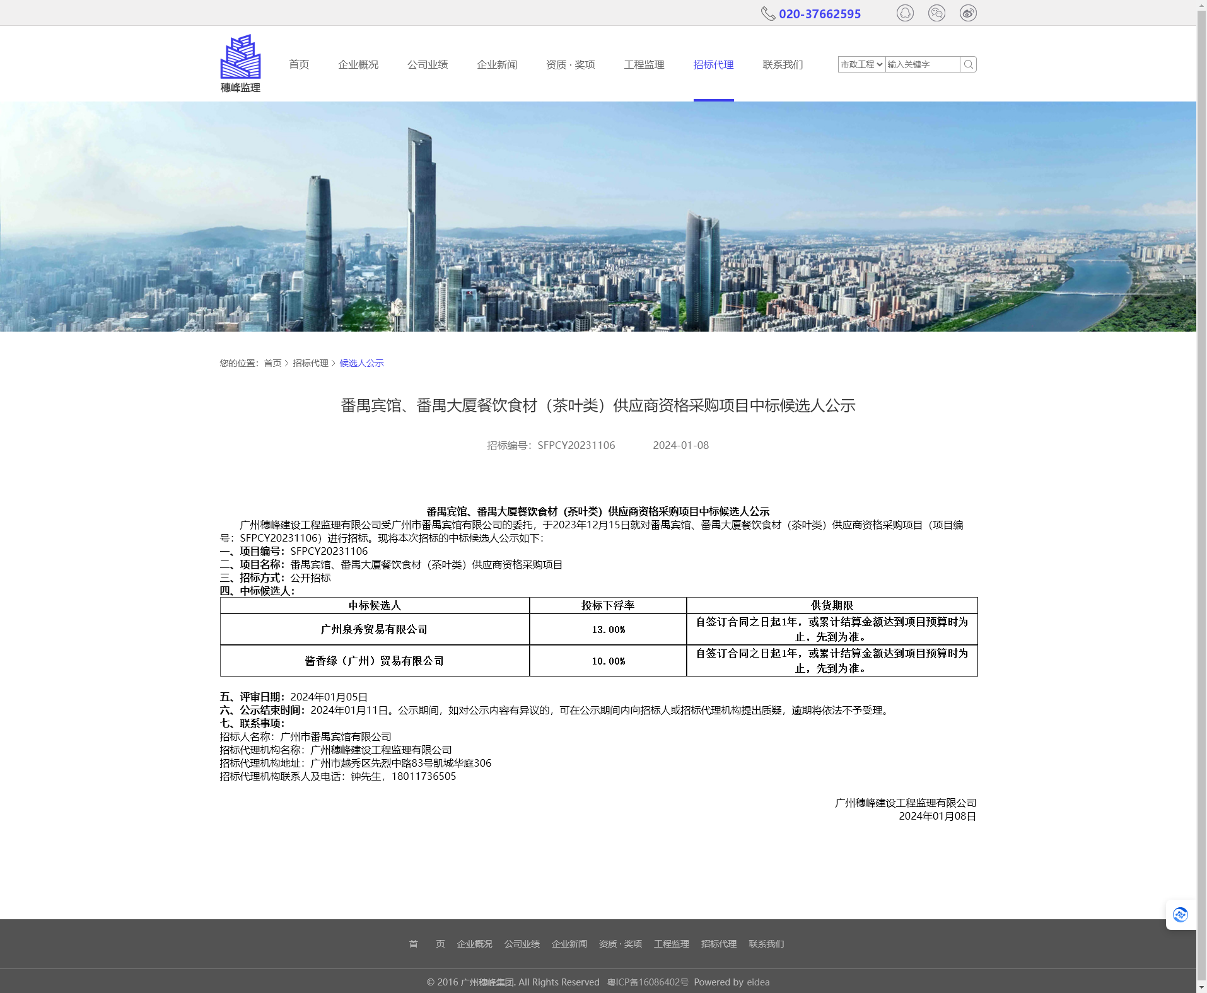Open the WeChat icon in top bar
Viewport: 1207px width, 993px height.
tap(936, 13)
